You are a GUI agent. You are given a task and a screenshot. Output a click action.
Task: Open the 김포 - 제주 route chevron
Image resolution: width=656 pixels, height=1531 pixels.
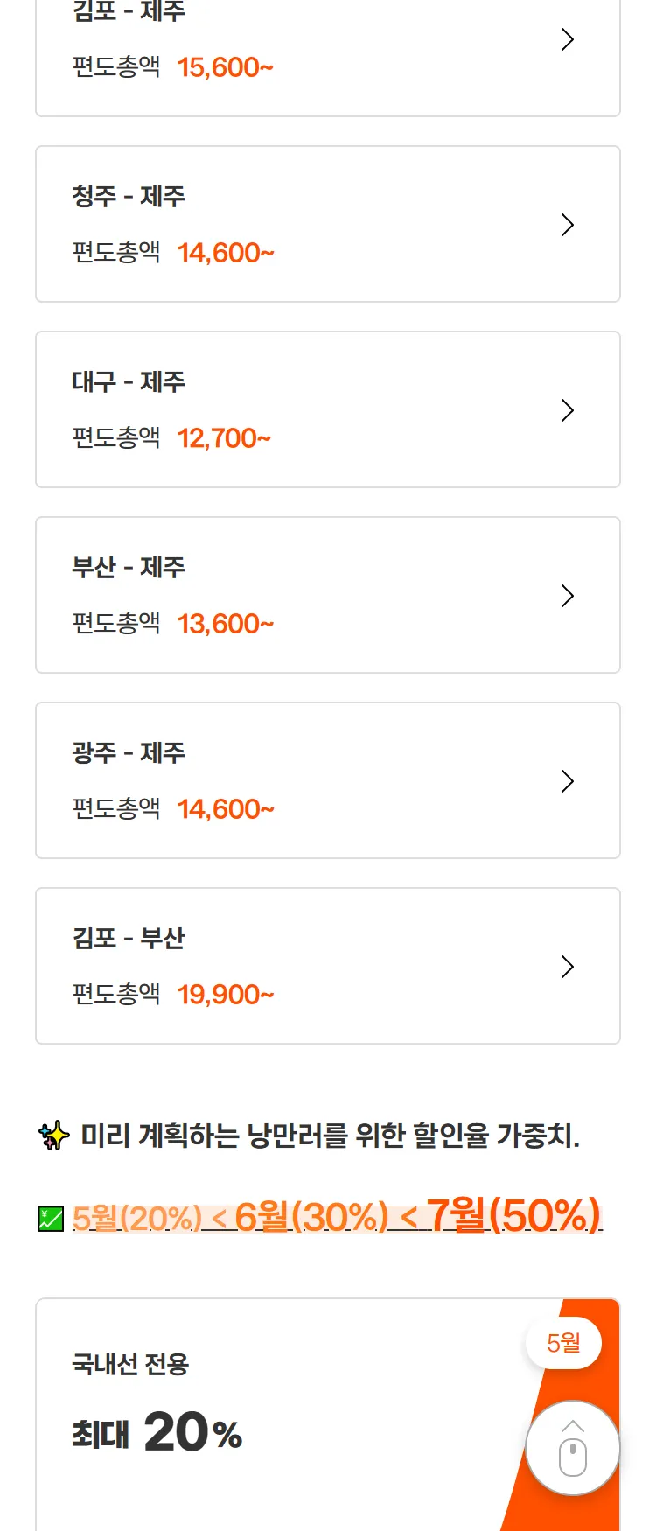[568, 39]
